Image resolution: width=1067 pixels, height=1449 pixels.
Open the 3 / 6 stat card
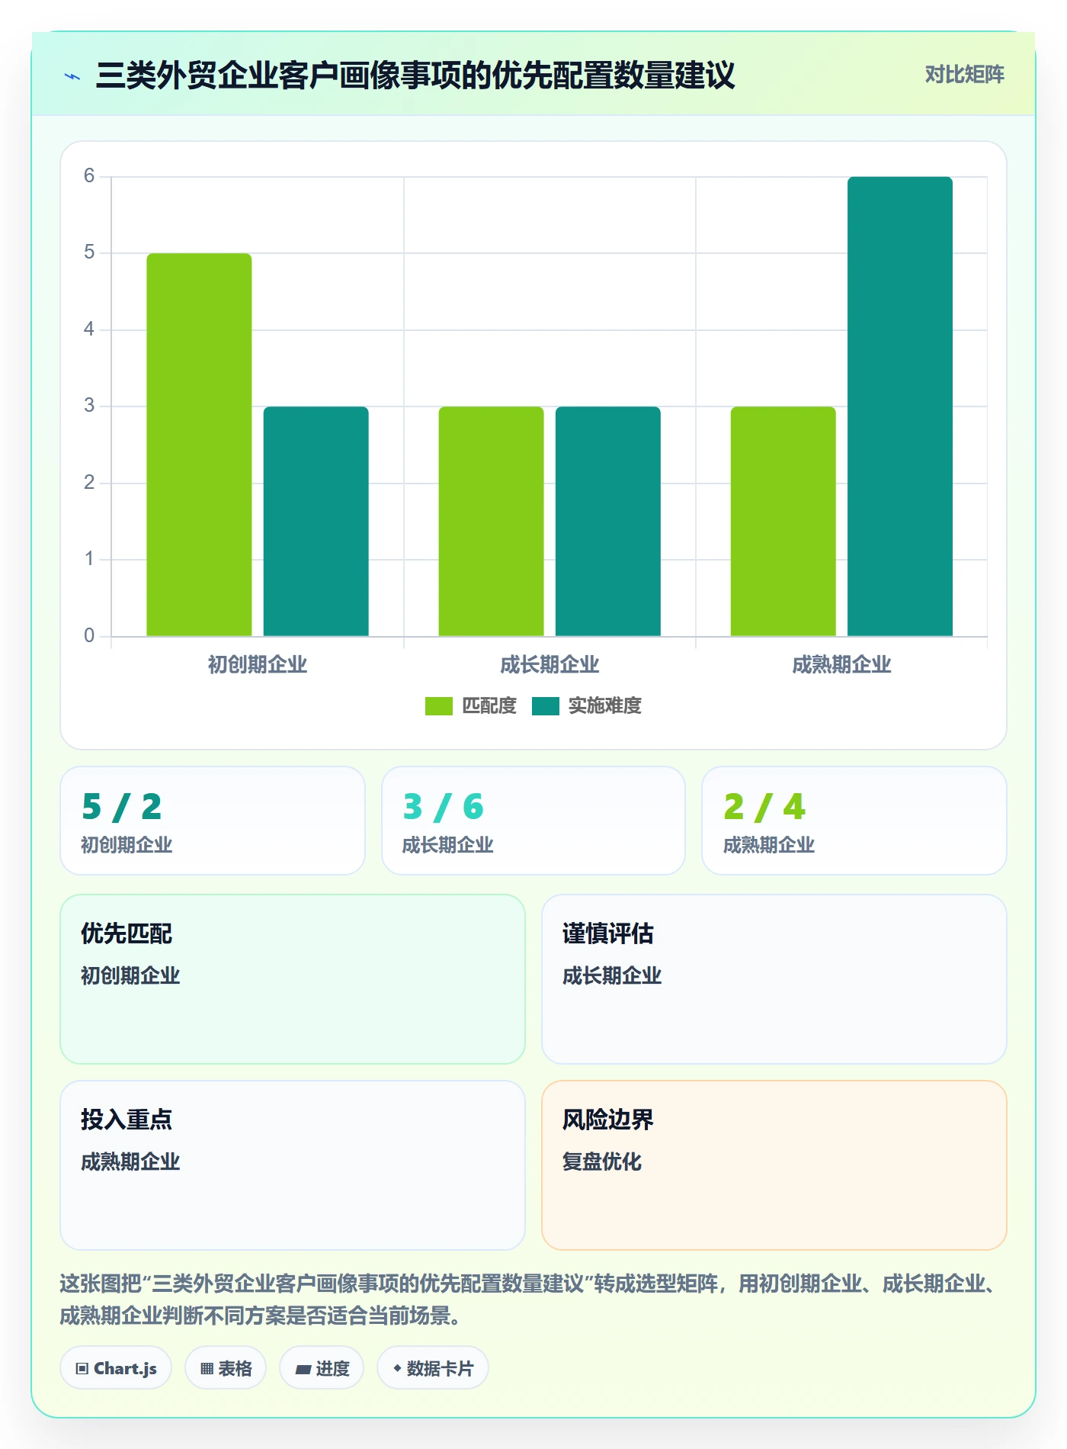pos(533,821)
